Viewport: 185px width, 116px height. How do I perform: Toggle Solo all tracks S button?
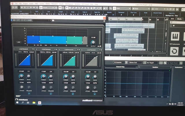click(x=25, y=8)
